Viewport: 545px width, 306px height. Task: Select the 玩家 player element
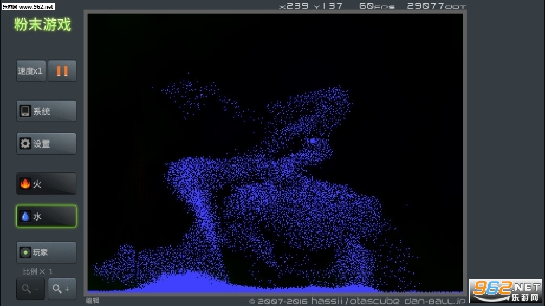[x=46, y=252]
